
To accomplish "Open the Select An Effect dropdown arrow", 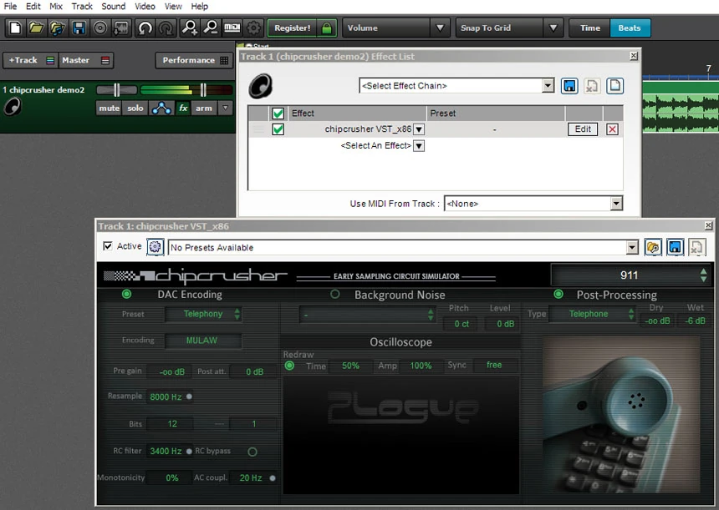I will pyautogui.click(x=419, y=146).
